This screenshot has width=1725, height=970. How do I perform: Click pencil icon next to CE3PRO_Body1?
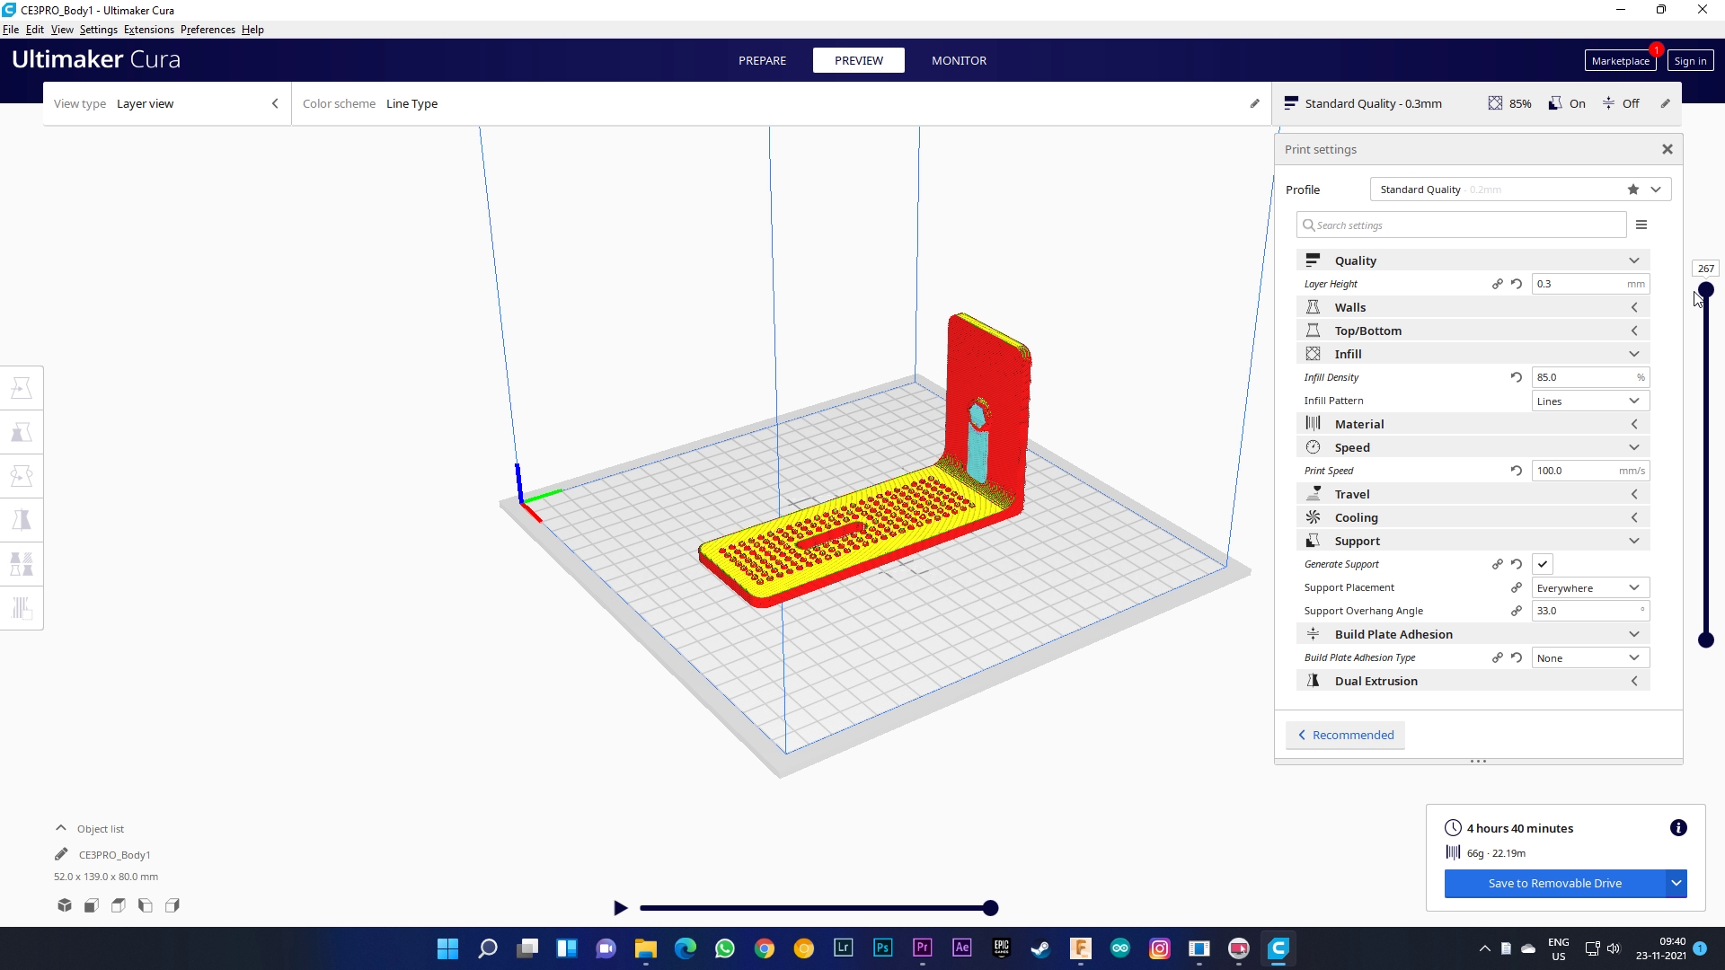pos(61,854)
